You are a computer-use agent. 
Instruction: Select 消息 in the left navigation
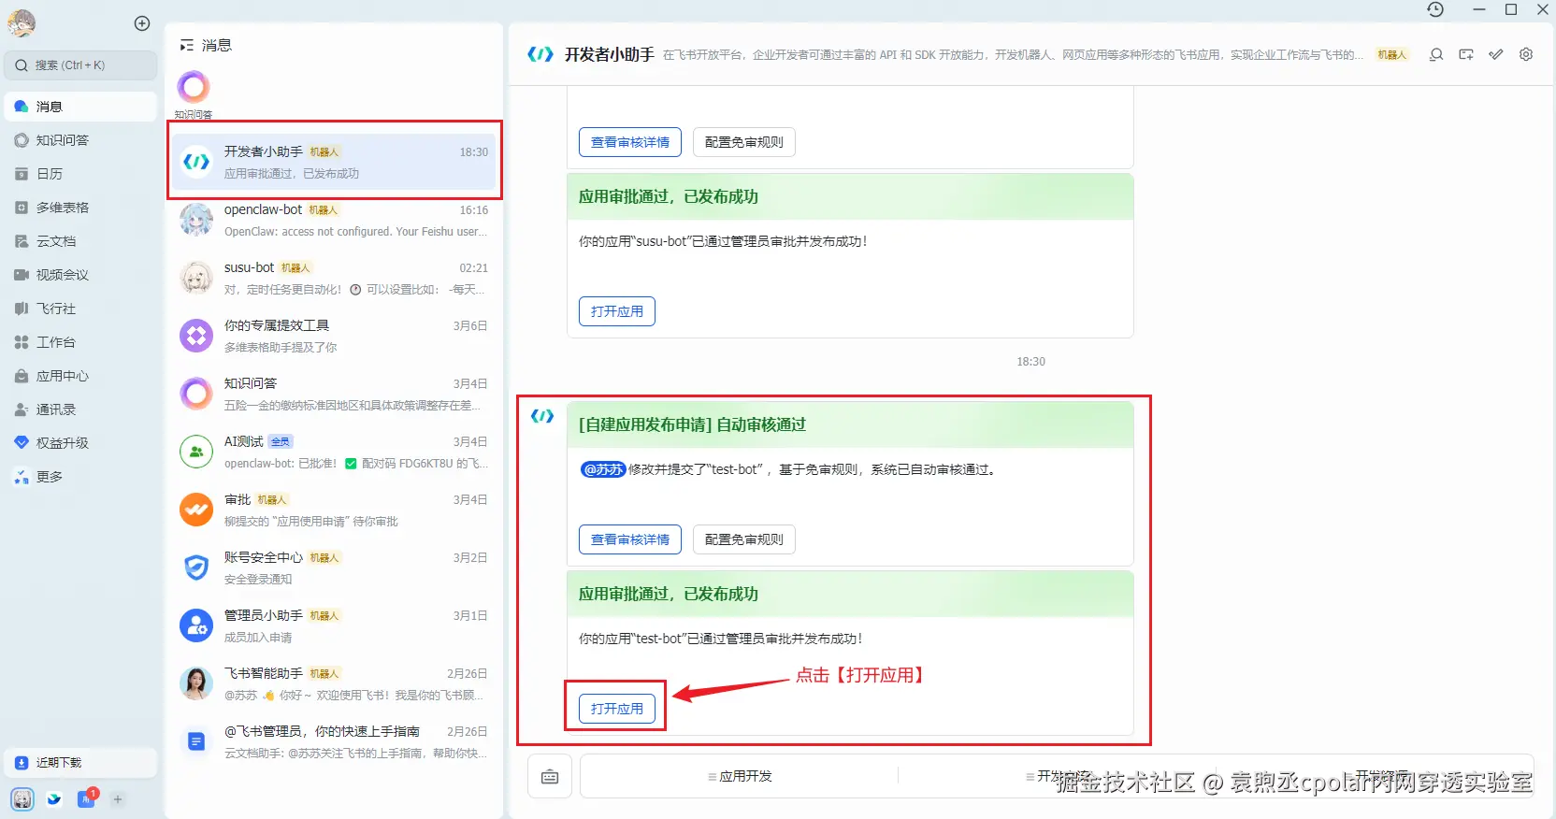[x=80, y=107]
